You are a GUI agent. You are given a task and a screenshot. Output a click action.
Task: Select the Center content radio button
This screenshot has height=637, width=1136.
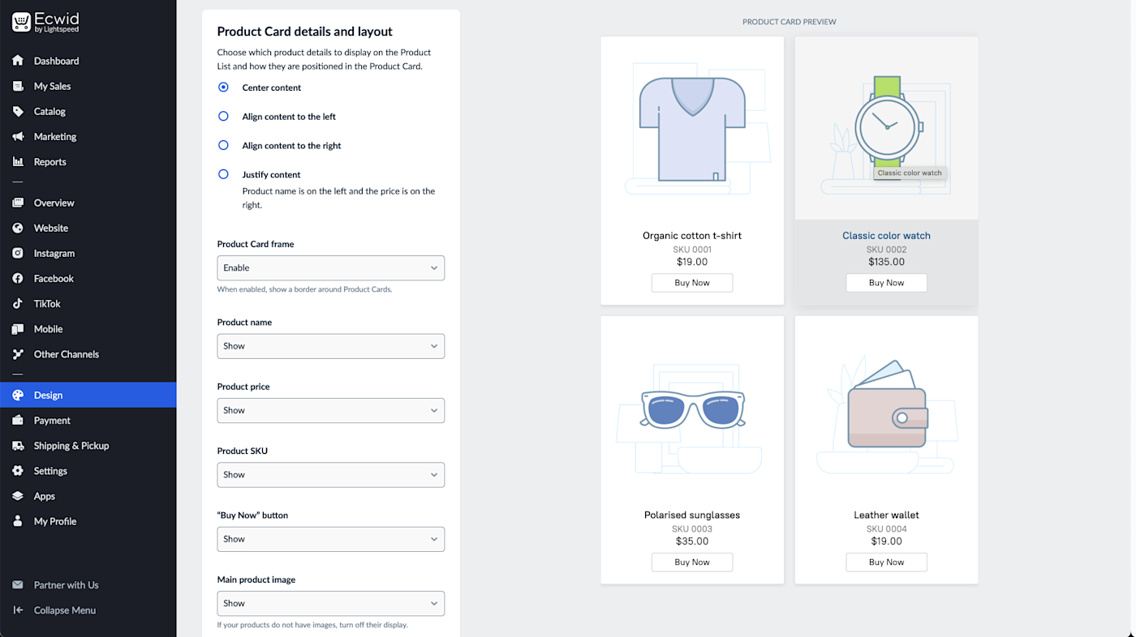tap(223, 87)
